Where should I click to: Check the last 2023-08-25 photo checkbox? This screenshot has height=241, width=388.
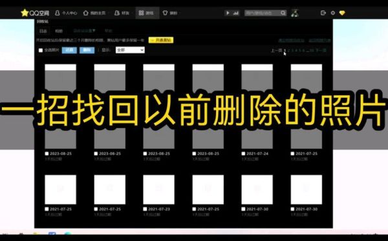coord(194,153)
